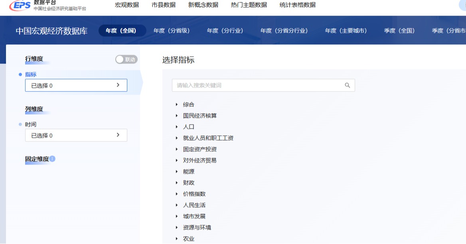The width and height of the screenshot is (466, 244).
Task: Click the arrow in 指标 已选择 box
Action: 118,85
